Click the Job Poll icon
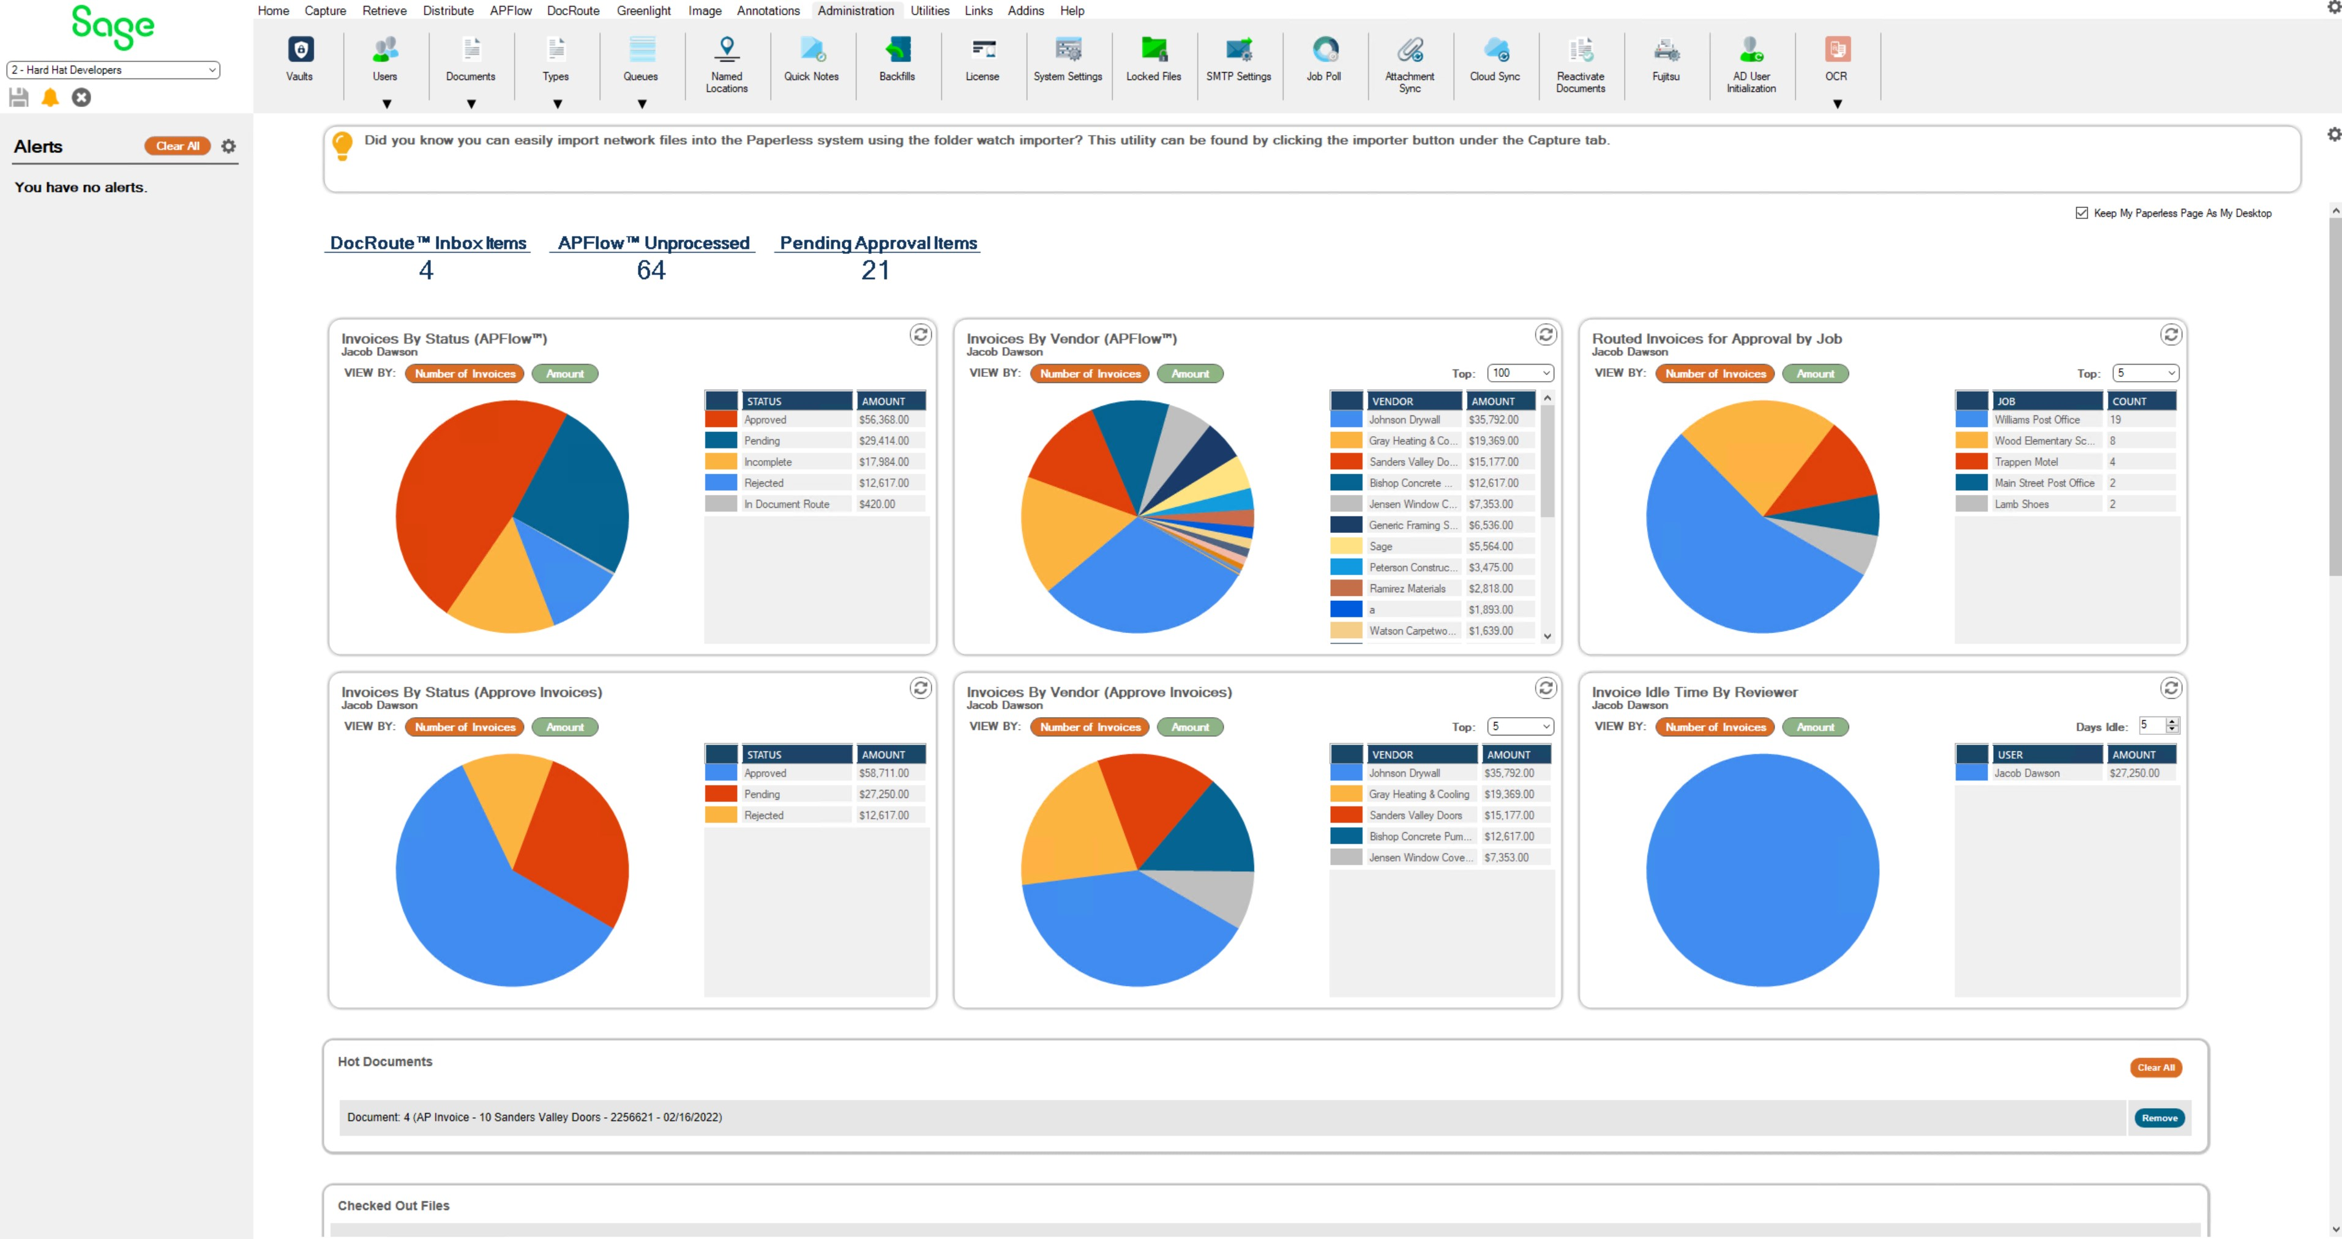2342x1239 pixels. click(x=1324, y=59)
